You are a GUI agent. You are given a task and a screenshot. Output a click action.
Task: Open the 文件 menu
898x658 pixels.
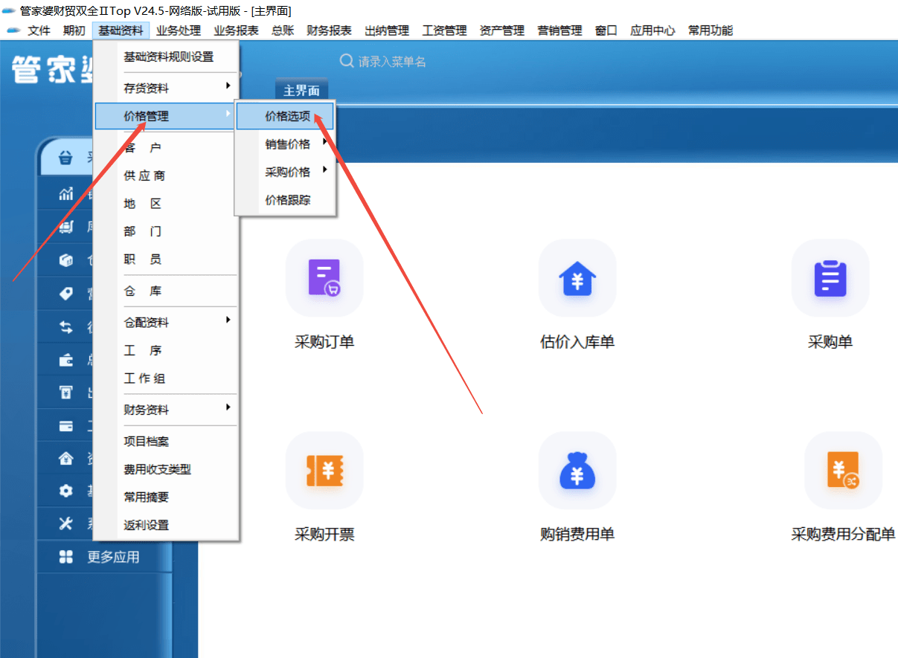pos(39,30)
